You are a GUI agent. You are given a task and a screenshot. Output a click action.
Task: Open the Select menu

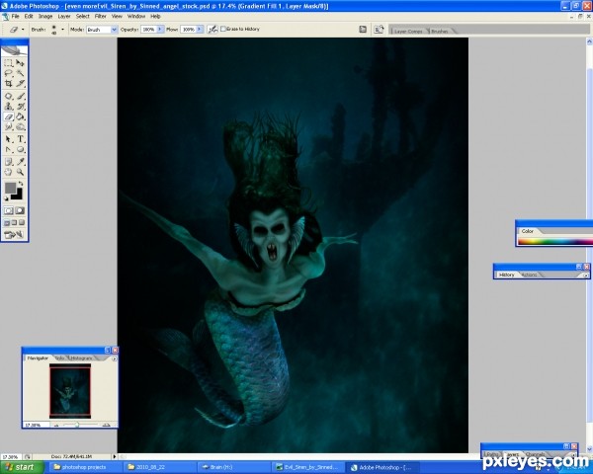82,16
